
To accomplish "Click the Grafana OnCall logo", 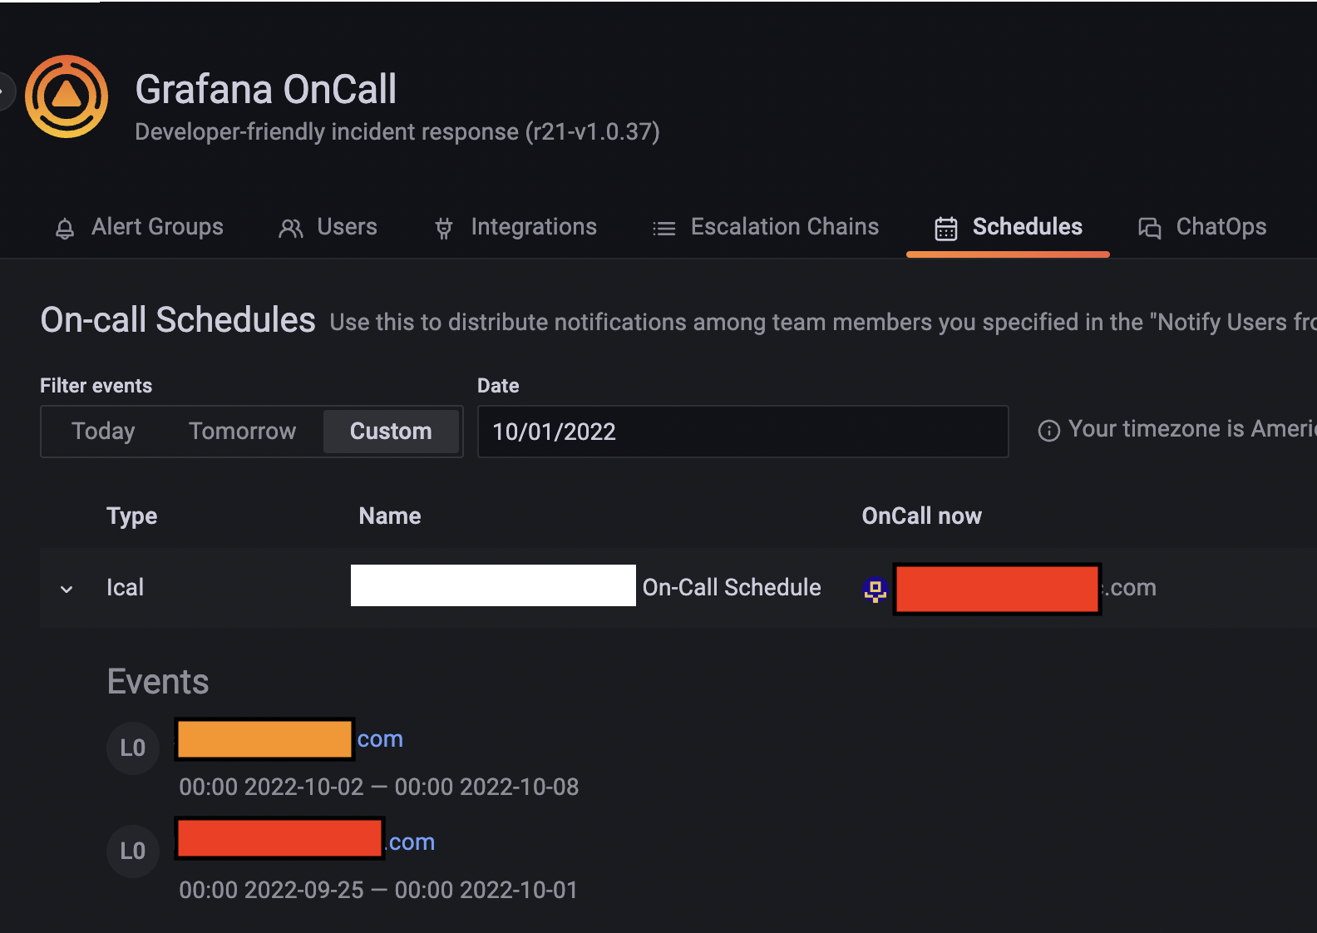I will point(67,96).
